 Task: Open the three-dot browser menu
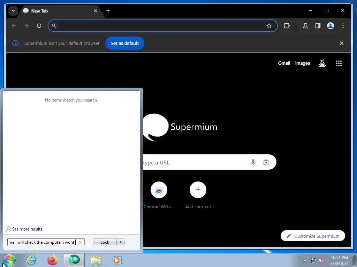point(343,26)
